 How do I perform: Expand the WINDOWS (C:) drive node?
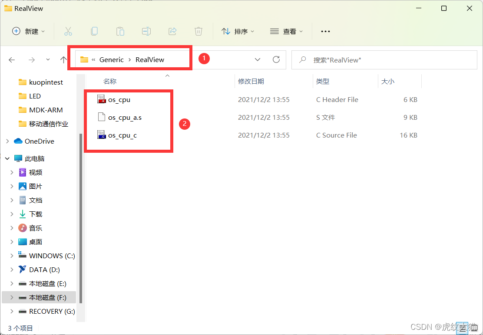tap(12, 256)
